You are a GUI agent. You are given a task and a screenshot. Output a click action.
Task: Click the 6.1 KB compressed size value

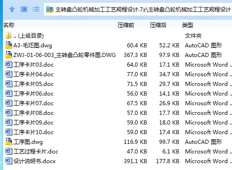click(x=171, y=152)
